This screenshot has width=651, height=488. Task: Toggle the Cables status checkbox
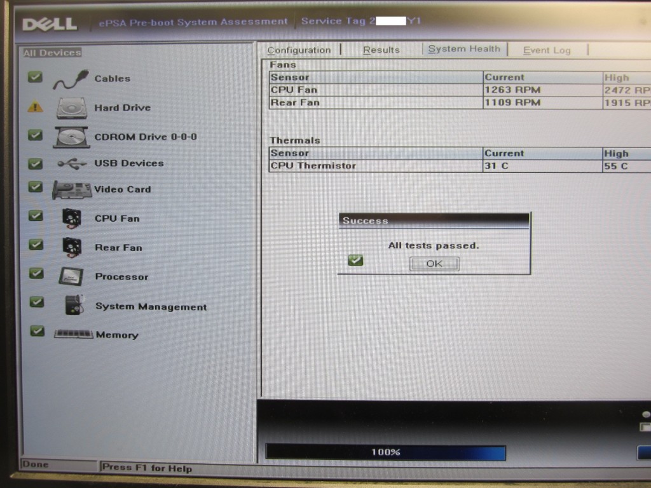click(35, 77)
